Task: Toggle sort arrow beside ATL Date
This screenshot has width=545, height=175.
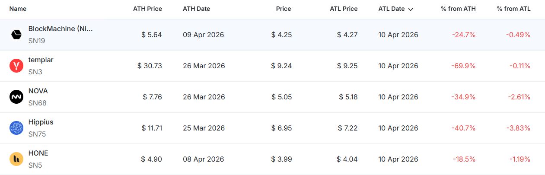Action: 410,9
